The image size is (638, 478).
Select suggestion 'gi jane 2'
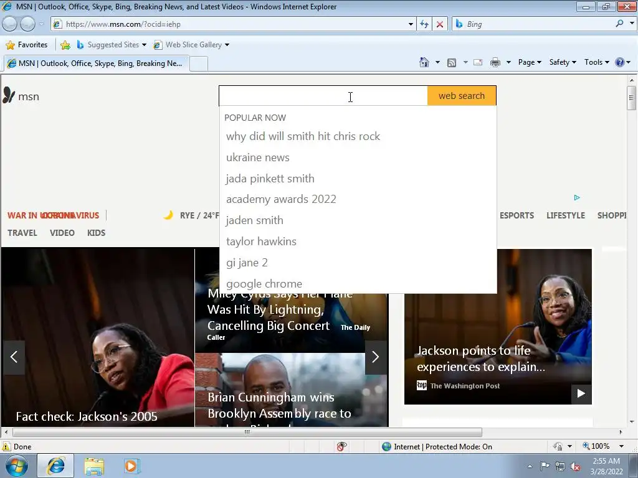pos(358,263)
